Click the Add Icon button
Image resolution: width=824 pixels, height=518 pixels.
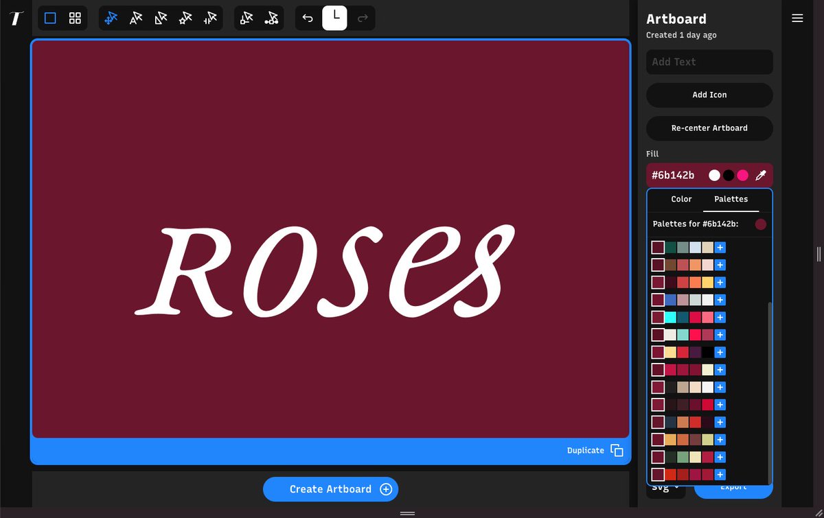(709, 95)
